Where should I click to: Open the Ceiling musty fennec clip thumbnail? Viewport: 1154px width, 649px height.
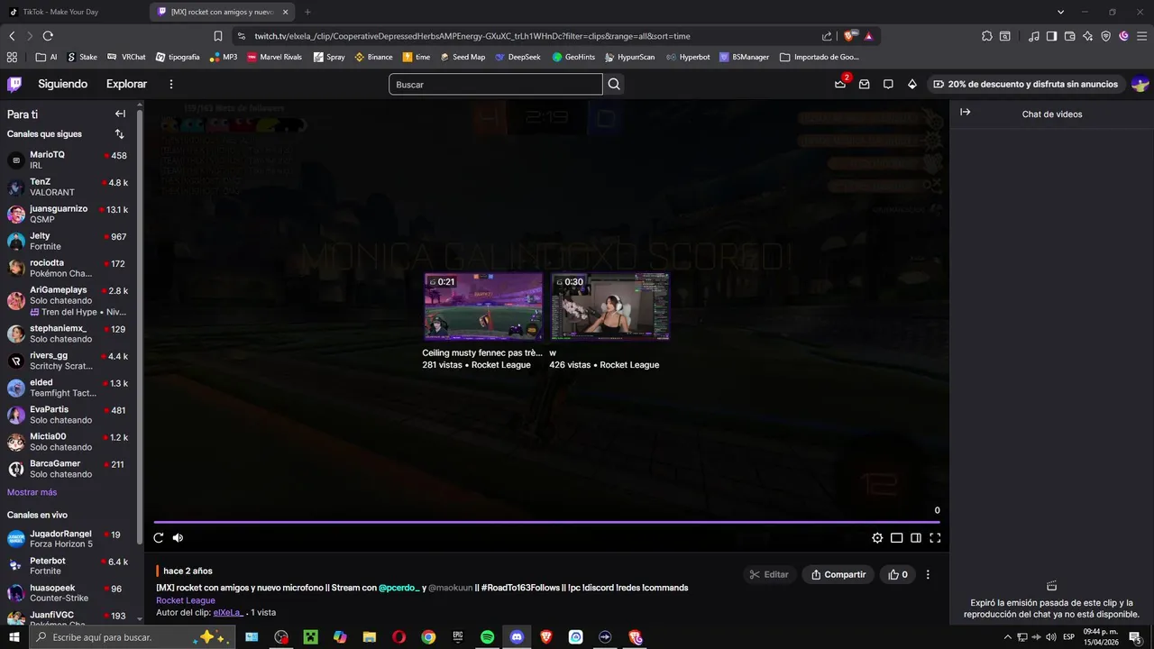coord(484,306)
